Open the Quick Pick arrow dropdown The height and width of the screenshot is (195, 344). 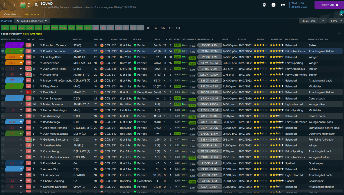point(323,21)
